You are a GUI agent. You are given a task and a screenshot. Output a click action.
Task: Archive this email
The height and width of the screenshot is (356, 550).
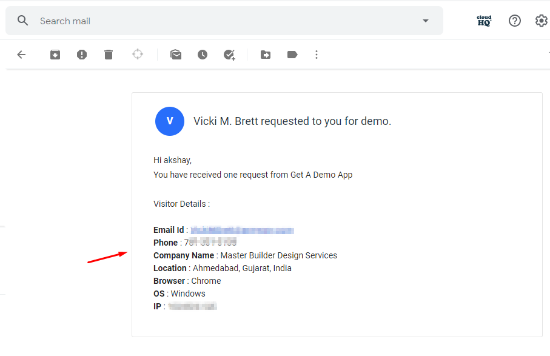click(55, 55)
